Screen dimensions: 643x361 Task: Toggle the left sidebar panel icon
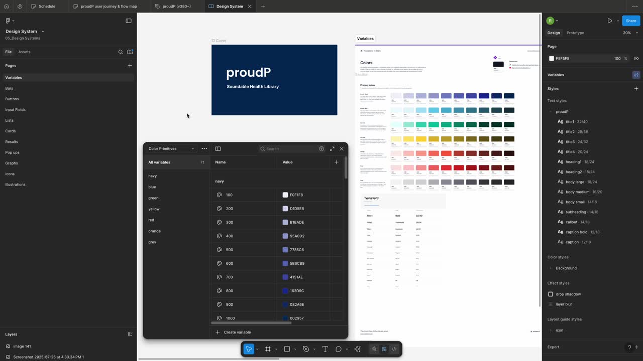click(129, 21)
